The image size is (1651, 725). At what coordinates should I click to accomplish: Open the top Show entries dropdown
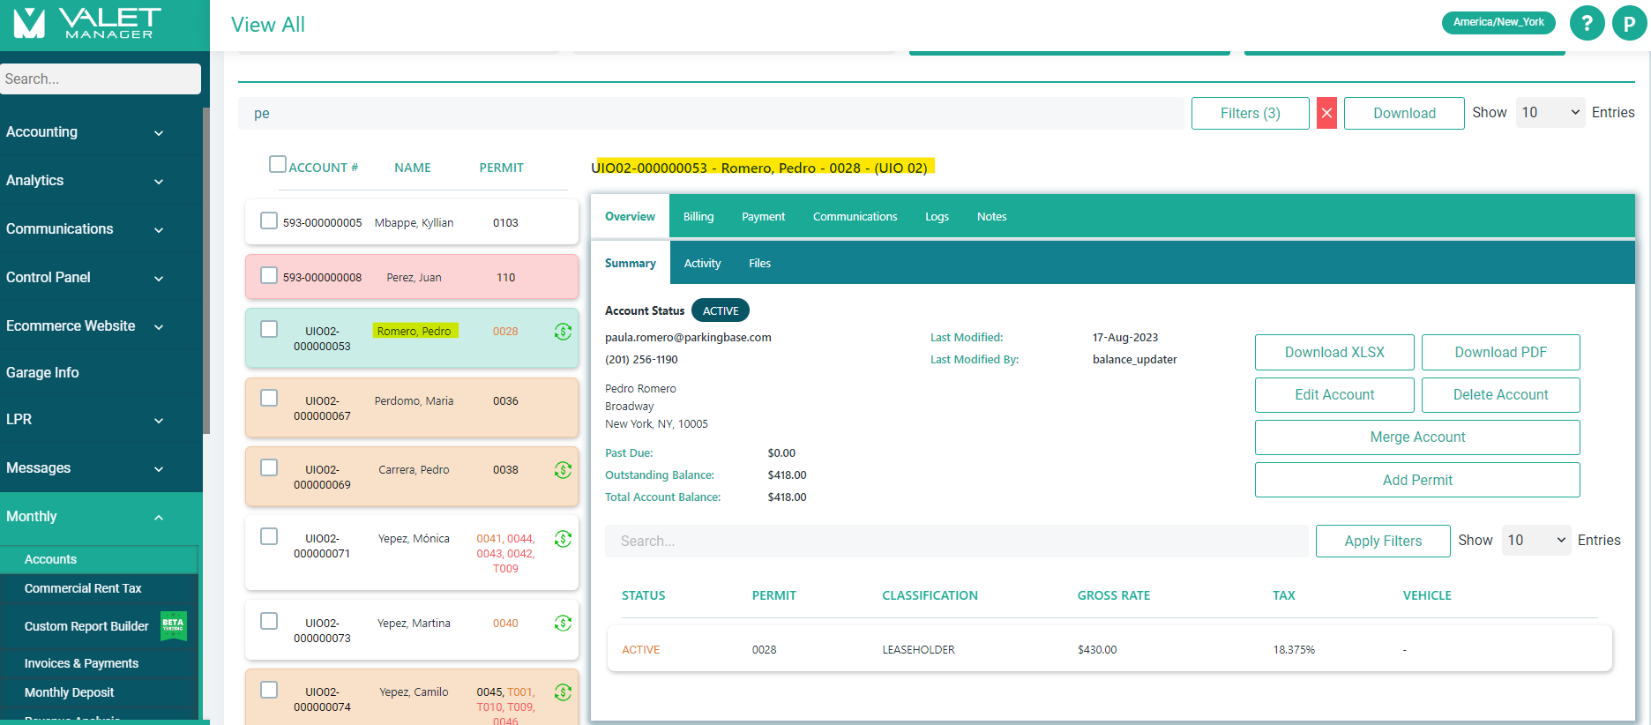(x=1550, y=113)
